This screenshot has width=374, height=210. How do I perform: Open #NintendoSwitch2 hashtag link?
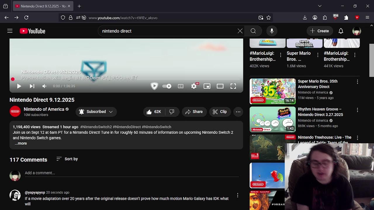tap(96, 127)
